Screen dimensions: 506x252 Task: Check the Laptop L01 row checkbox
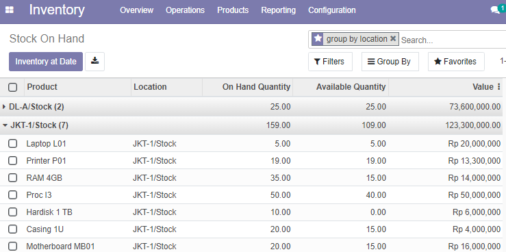tap(12, 144)
